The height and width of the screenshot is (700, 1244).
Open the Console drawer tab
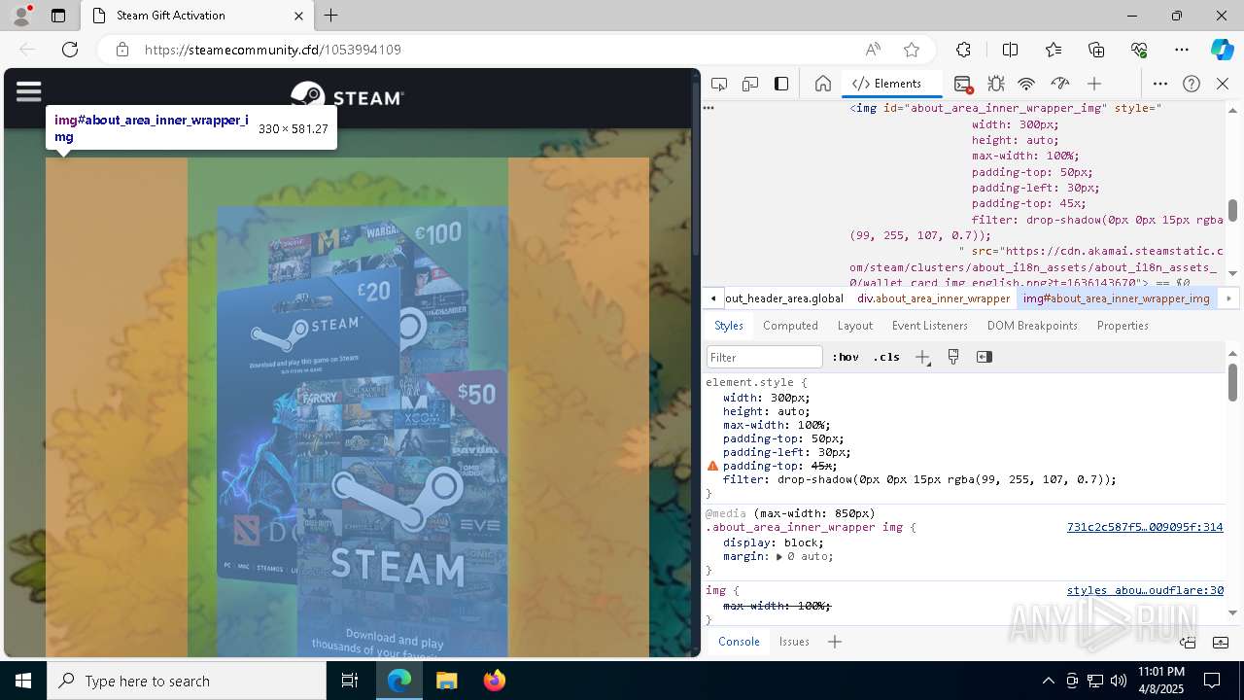pos(739,642)
